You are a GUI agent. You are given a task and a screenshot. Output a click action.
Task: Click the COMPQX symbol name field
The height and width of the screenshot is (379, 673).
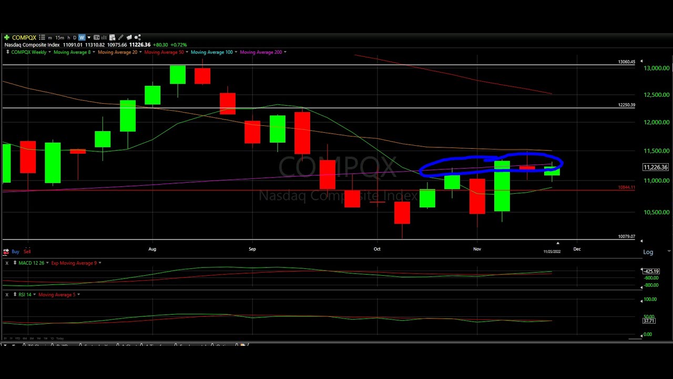coord(24,37)
